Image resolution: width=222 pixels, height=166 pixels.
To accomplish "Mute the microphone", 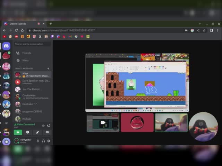I will [x=38, y=141].
